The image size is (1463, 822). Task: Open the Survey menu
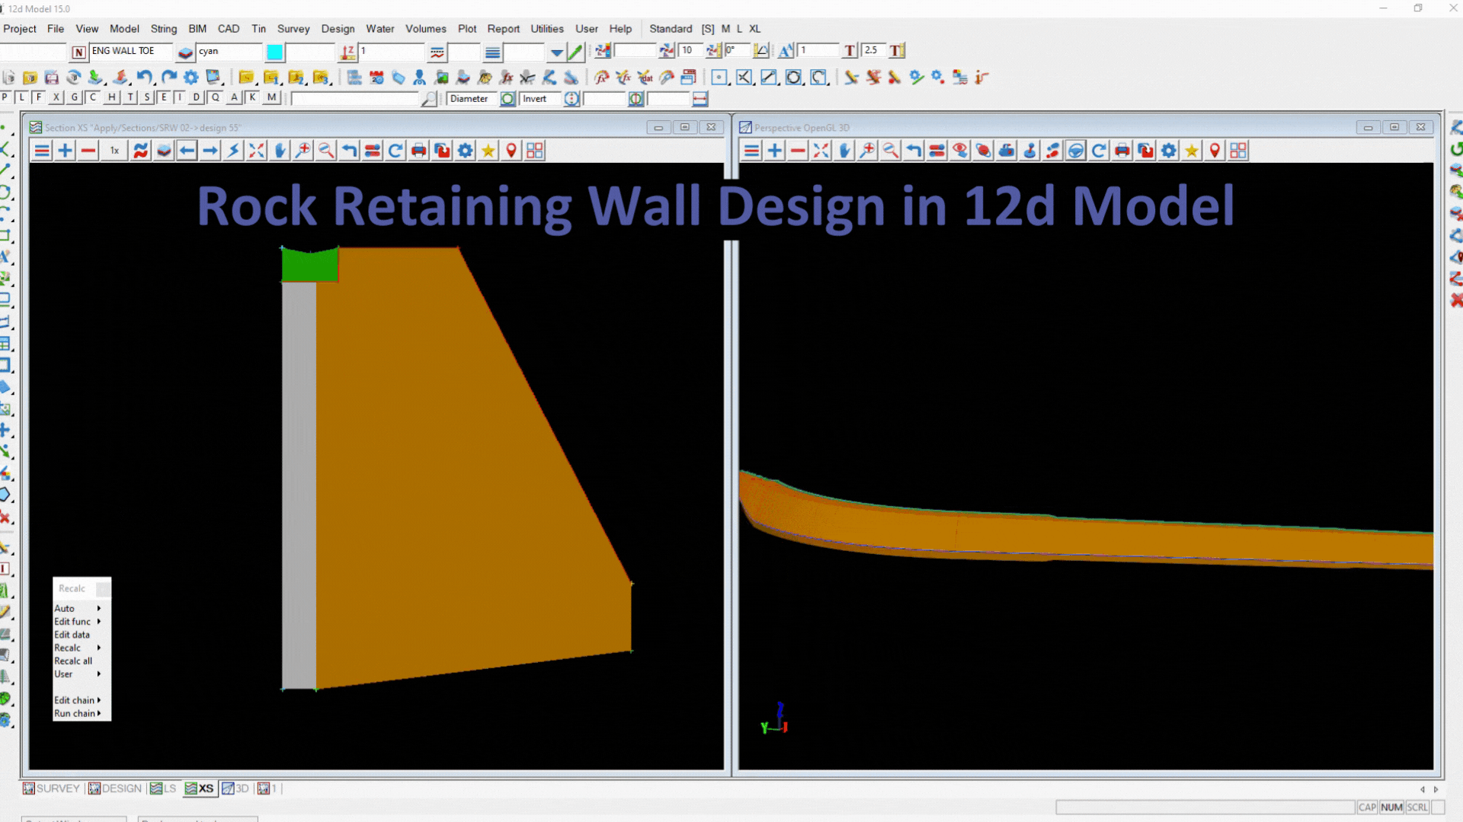point(293,28)
